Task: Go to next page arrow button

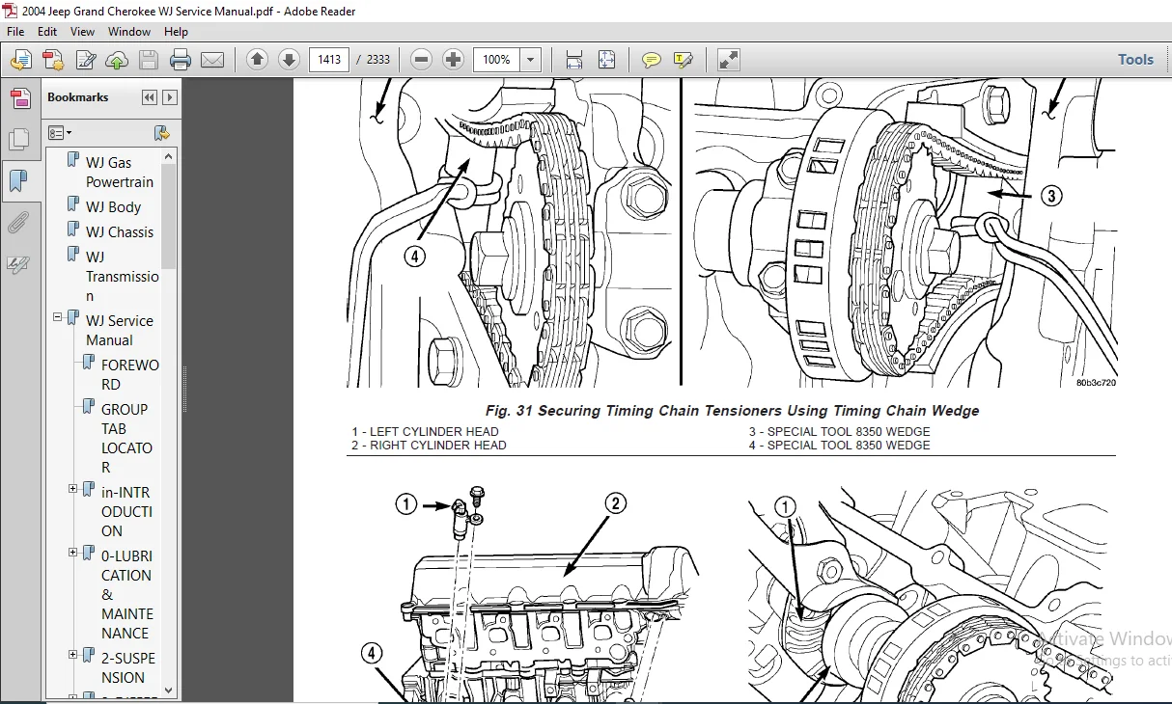Action: tap(289, 60)
